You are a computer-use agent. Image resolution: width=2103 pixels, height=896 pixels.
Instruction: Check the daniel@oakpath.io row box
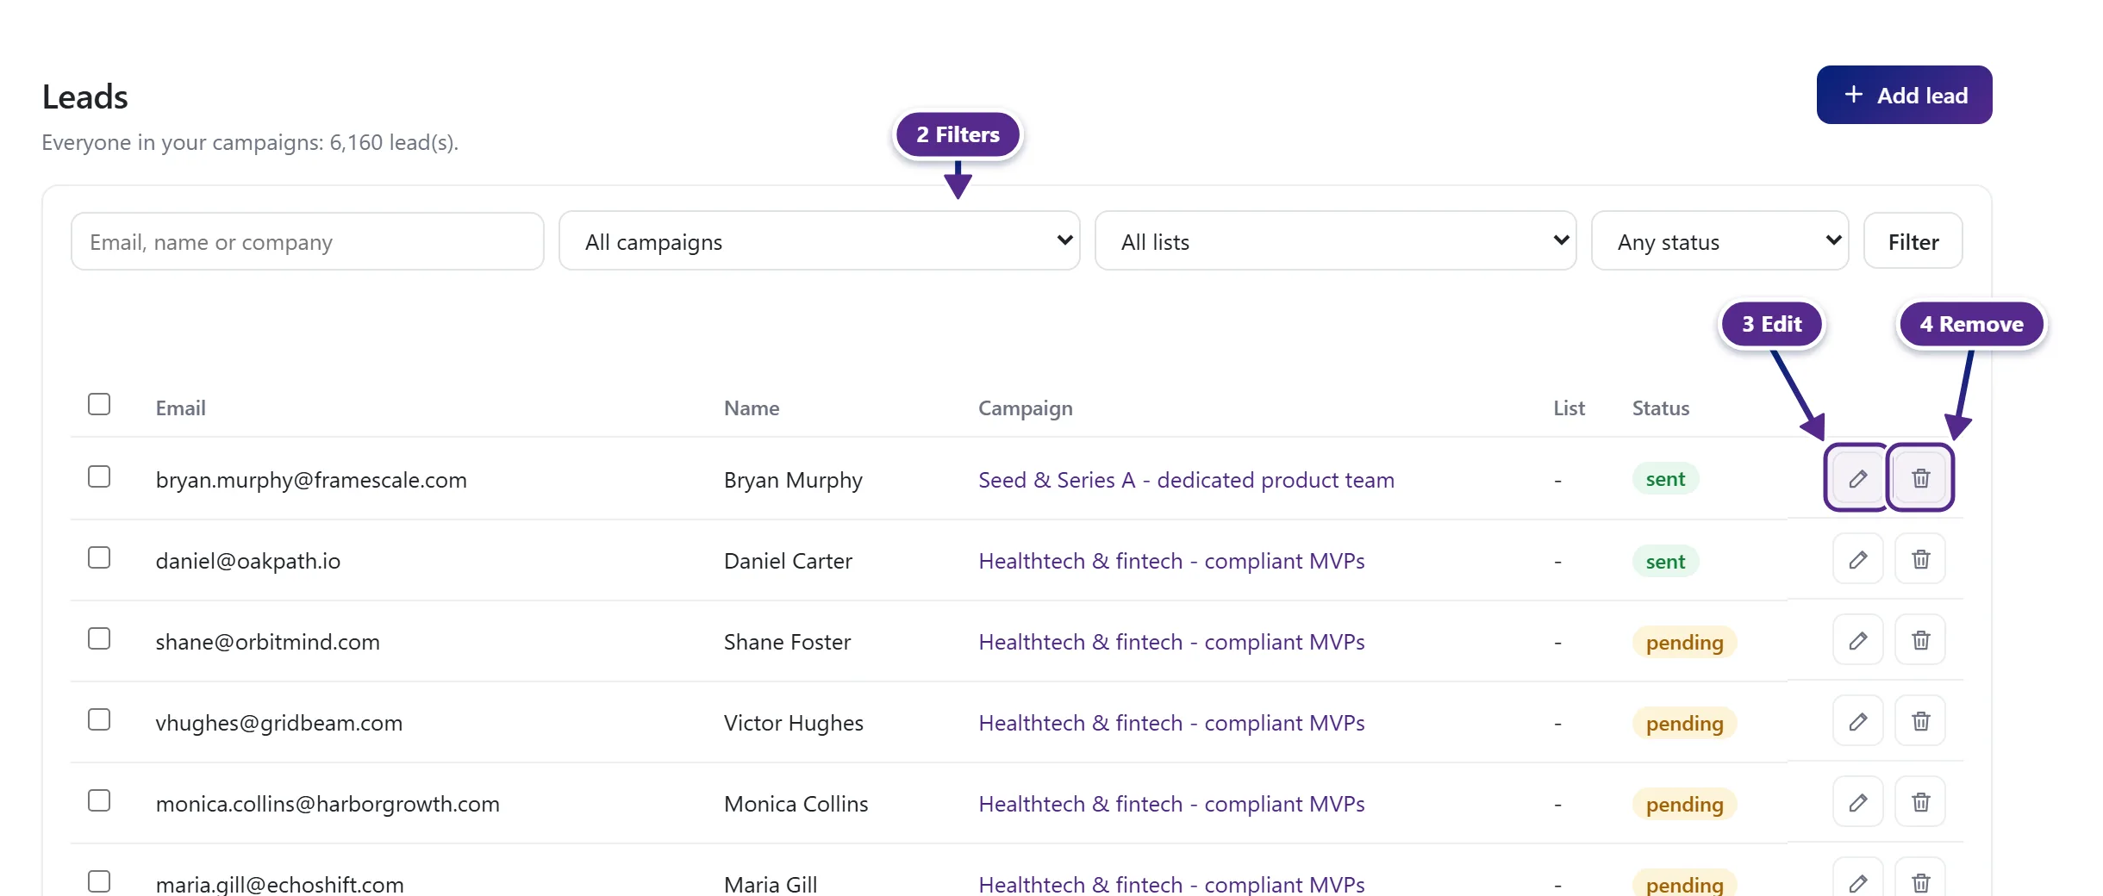coord(99,557)
